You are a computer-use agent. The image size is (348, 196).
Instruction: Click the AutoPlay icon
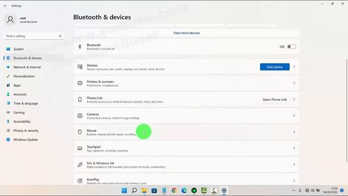coord(80,181)
